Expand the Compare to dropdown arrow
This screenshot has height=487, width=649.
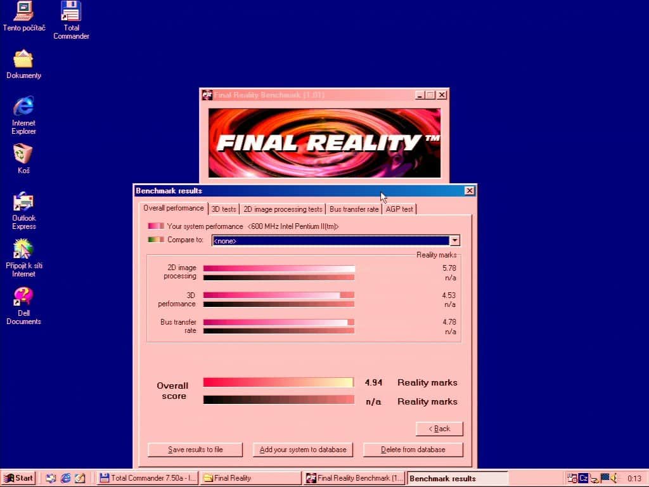tap(454, 240)
